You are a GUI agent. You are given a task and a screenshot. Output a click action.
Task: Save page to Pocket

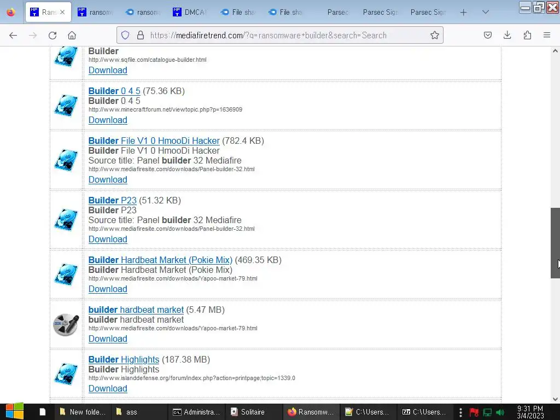(x=487, y=35)
